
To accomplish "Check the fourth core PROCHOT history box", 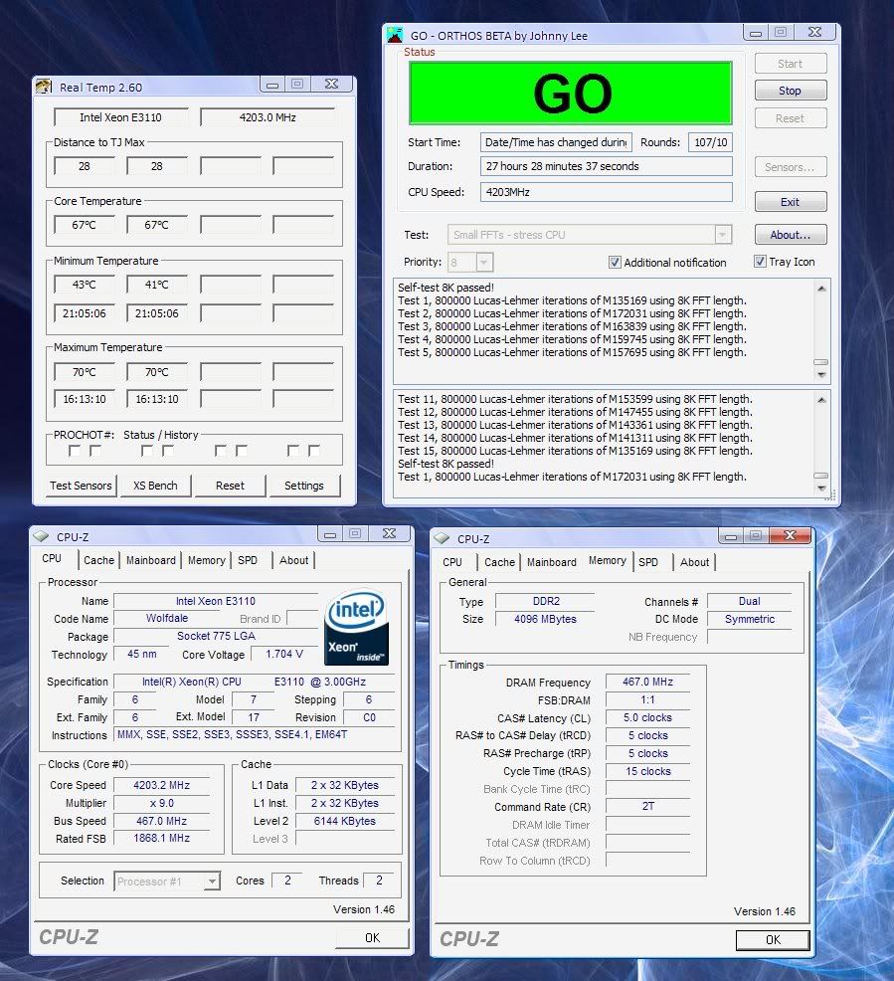I will click(x=314, y=451).
